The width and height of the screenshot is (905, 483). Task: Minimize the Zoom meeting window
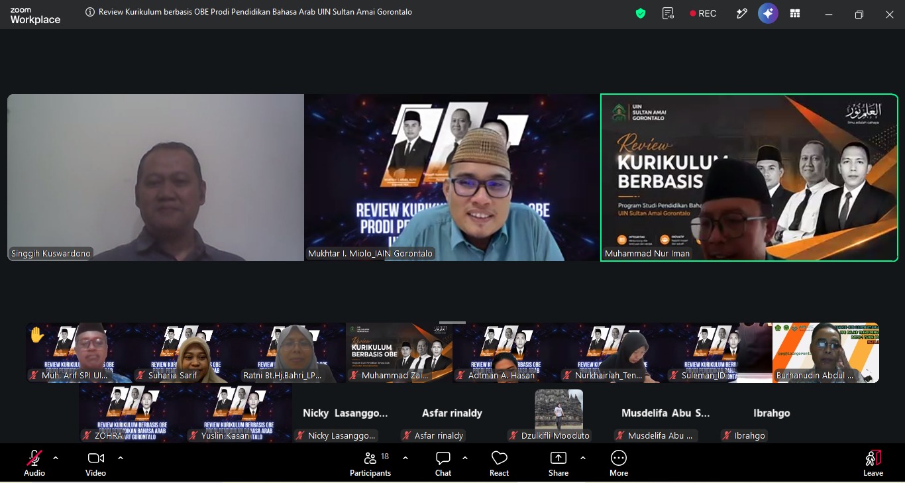[828, 14]
